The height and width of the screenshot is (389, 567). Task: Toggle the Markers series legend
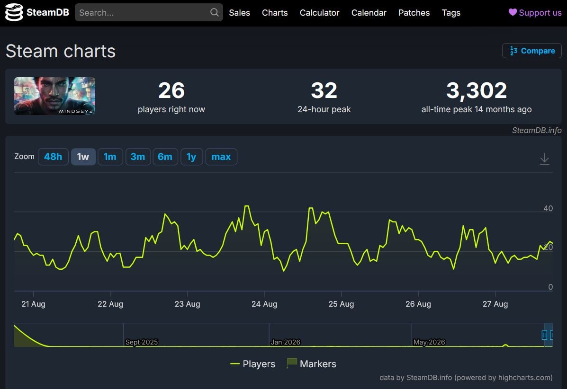(311, 364)
